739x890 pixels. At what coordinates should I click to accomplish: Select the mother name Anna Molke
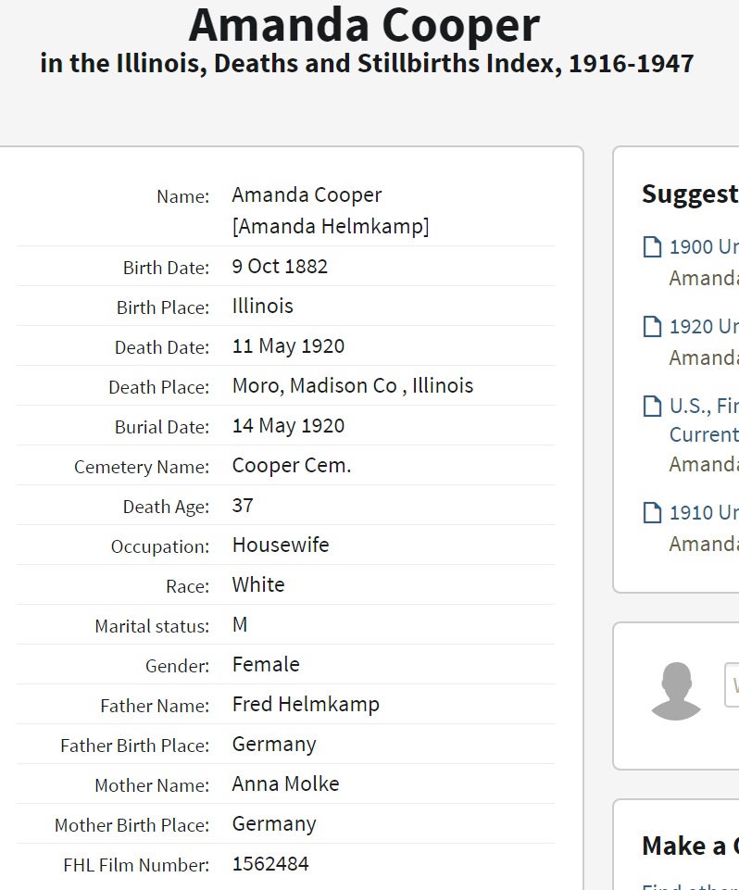coord(285,784)
